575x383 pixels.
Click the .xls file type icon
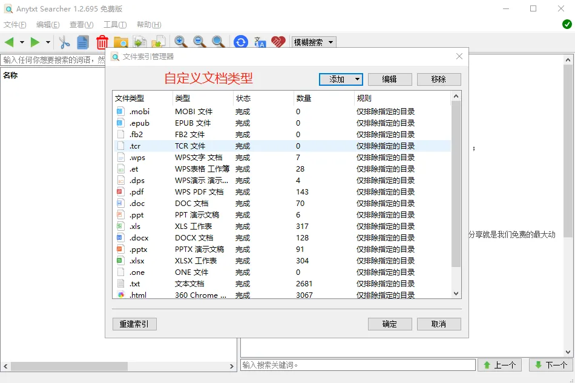[120, 227]
